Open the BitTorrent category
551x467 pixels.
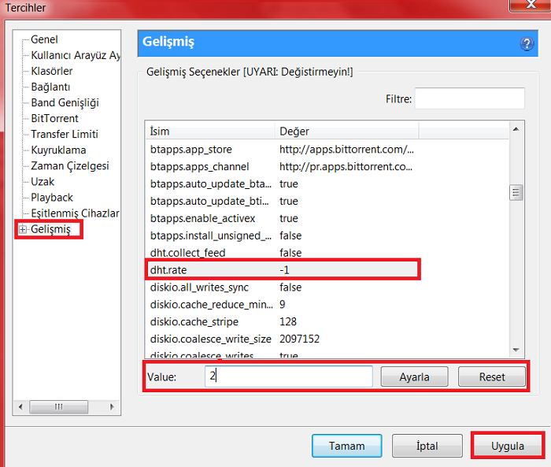pyautogui.click(x=54, y=118)
